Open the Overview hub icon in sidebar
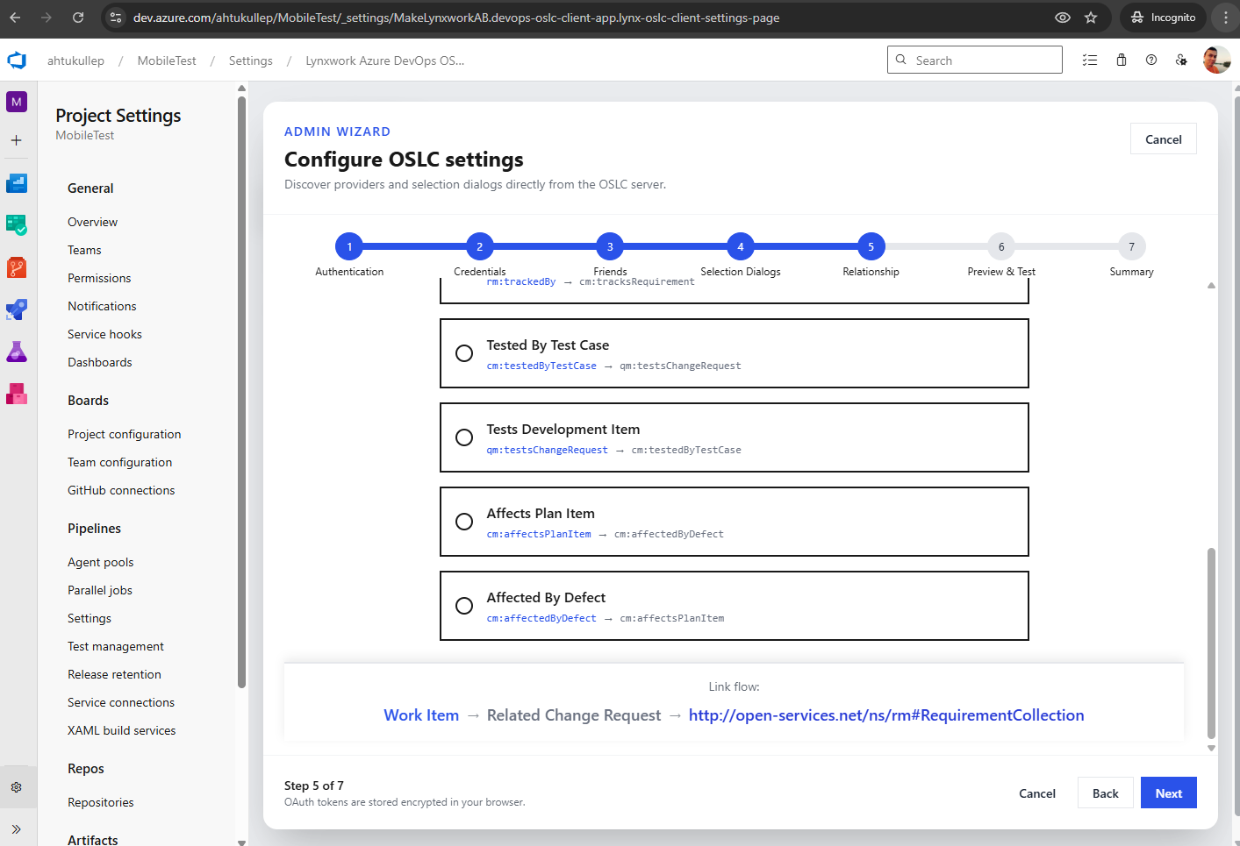1240x846 pixels. pos(17,183)
